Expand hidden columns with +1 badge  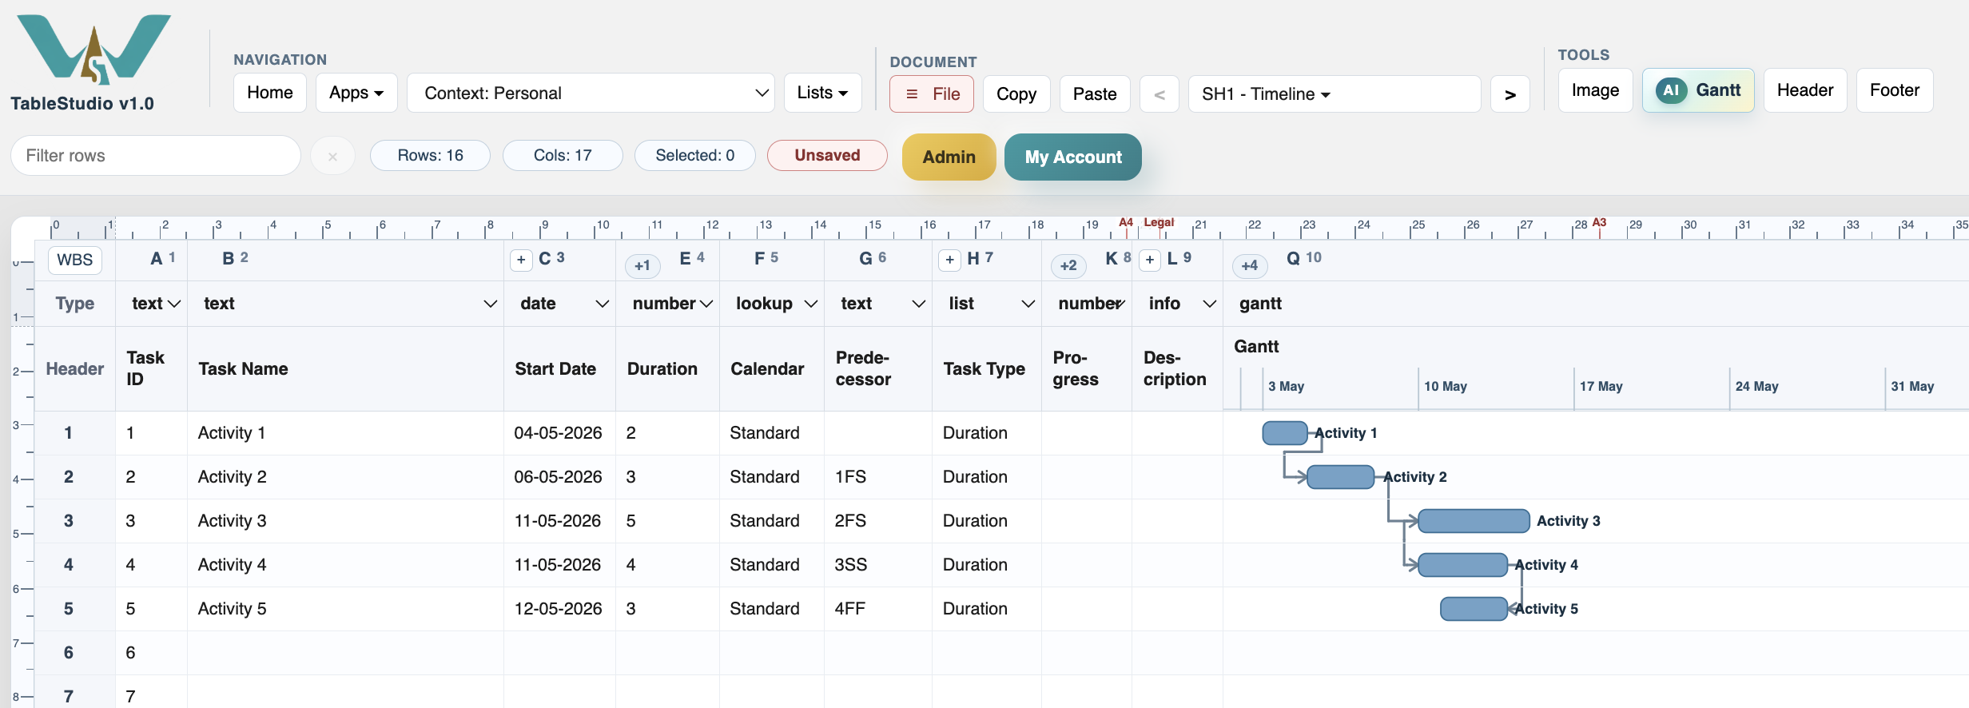642,265
